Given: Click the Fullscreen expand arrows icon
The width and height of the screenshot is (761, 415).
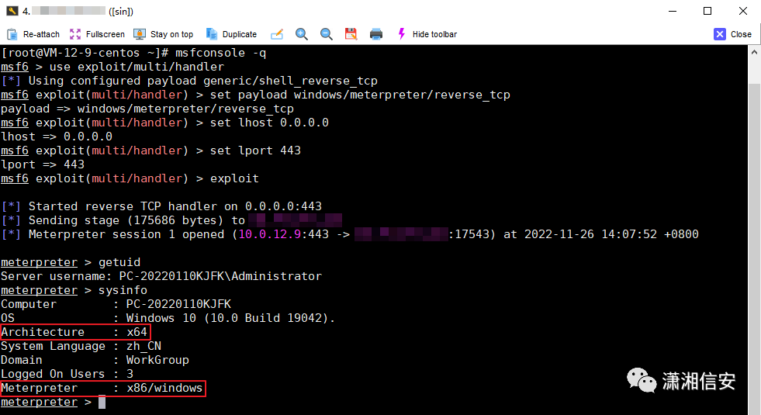Looking at the screenshot, I should point(75,34).
